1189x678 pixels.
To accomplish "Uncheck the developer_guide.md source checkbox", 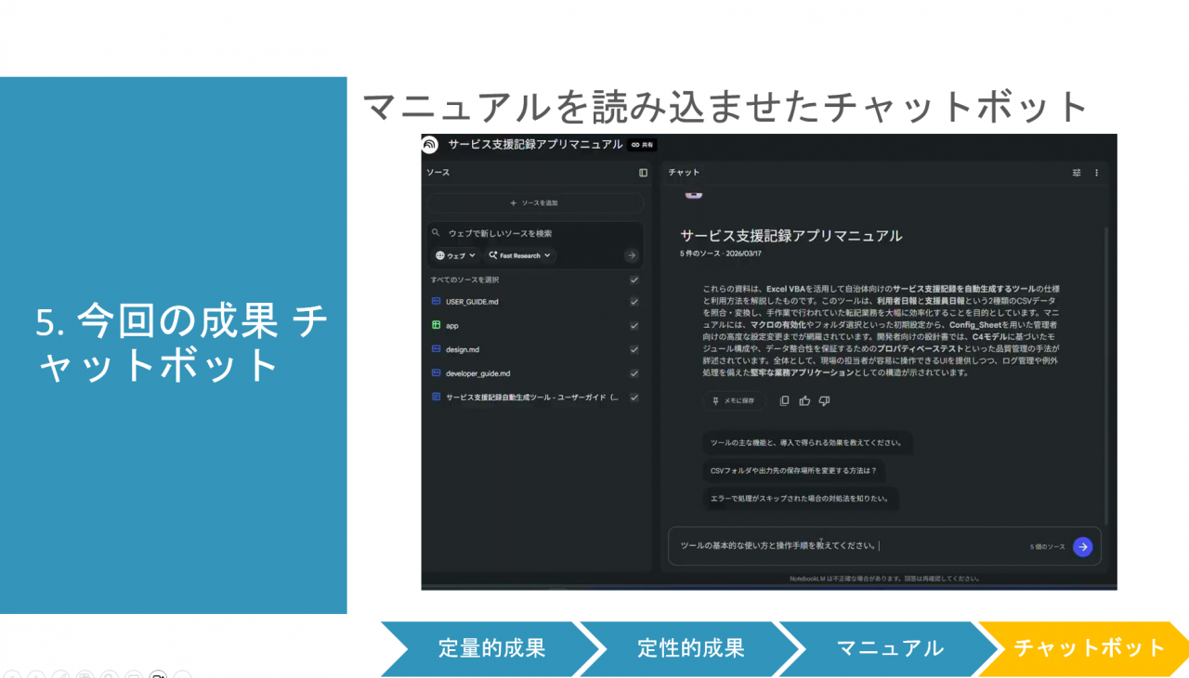I will (634, 373).
